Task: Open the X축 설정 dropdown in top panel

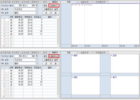Action: tap(37, 9)
